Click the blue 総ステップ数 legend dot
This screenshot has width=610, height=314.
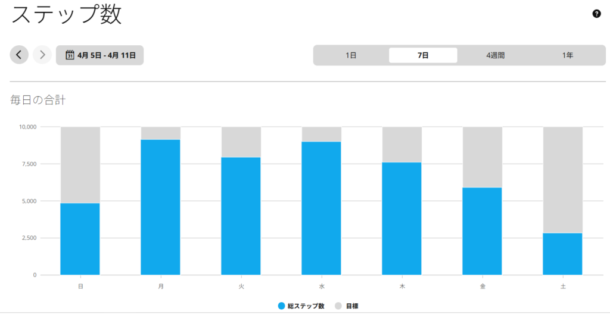point(281,306)
